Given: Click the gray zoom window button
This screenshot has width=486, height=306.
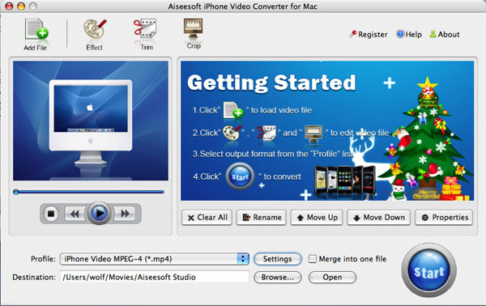Looking at the screenshot, I should (x=33, y=6).
